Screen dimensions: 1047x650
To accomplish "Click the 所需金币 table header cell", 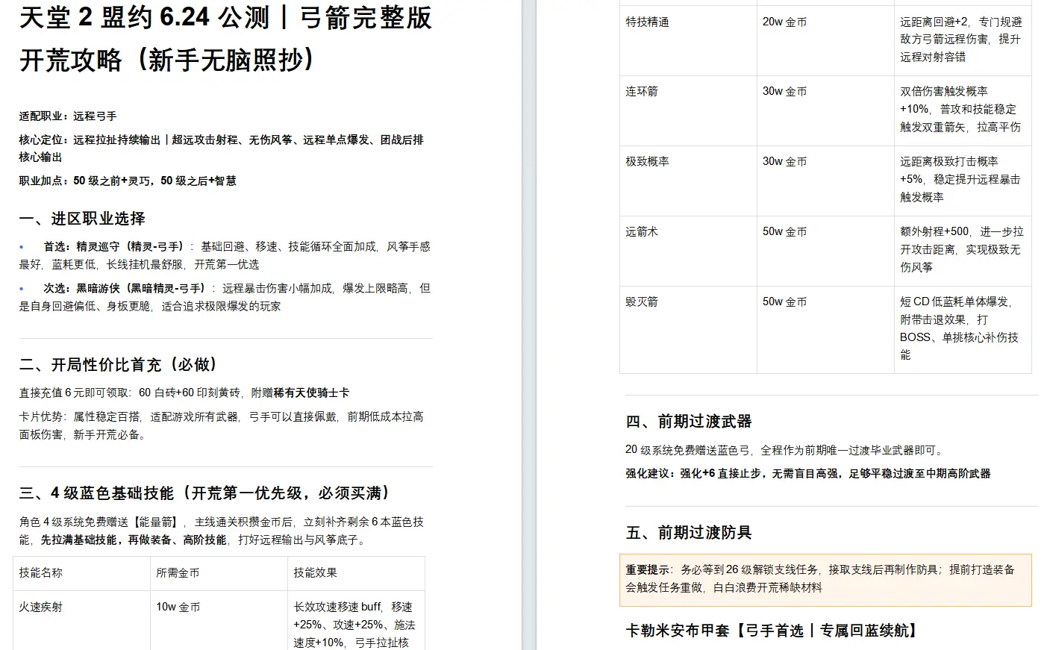I will [x=219, y=573].
